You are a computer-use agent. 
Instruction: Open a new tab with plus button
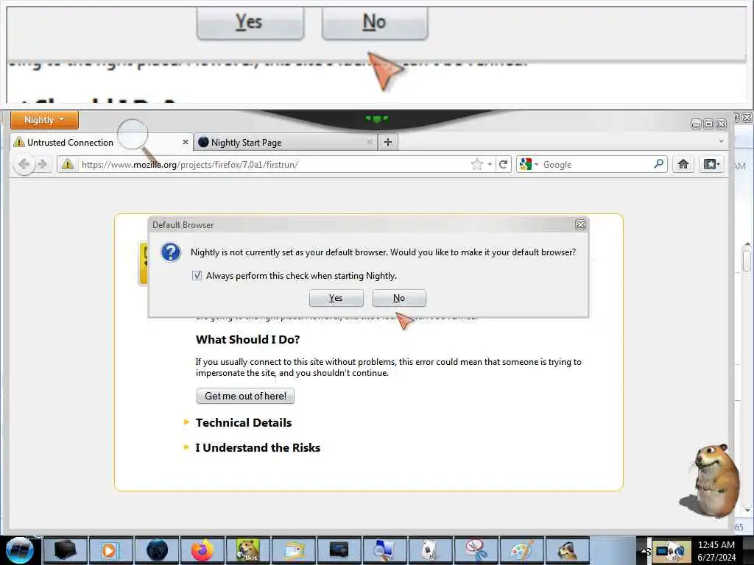(387, 142)
